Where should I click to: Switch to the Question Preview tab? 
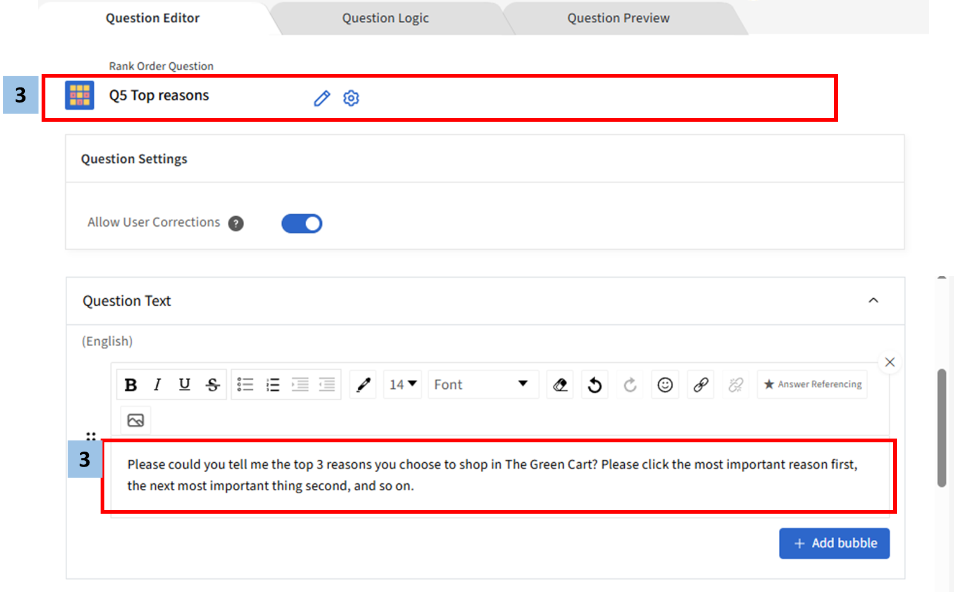tap(618, 18)
